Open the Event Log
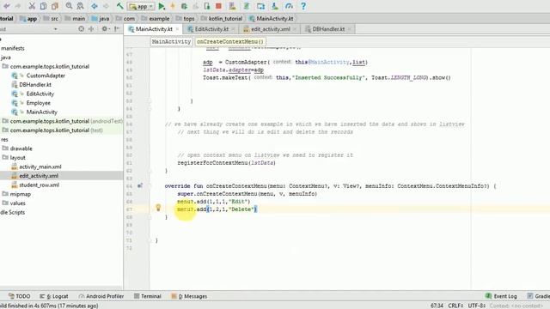The image size is (550, 309). (501, 296)
